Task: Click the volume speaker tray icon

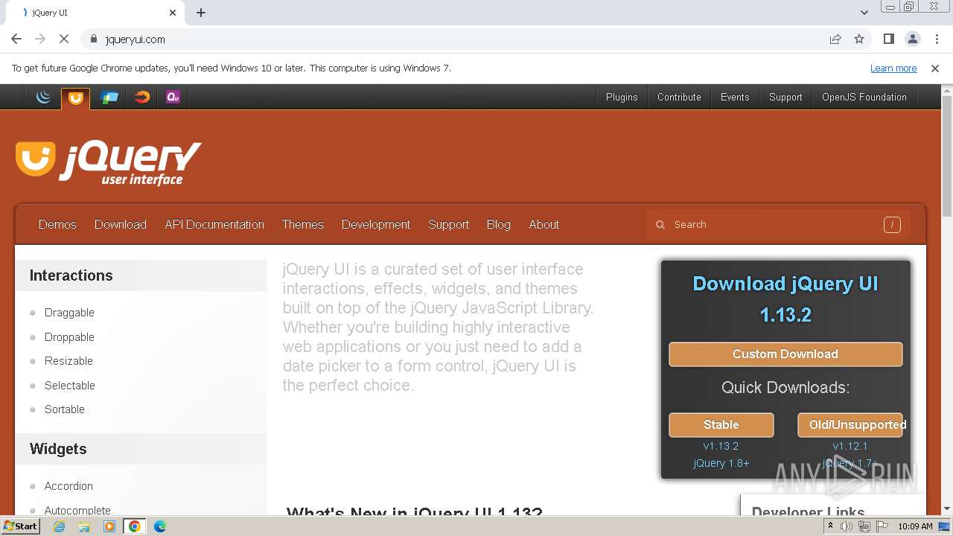Action: point(847,526)
